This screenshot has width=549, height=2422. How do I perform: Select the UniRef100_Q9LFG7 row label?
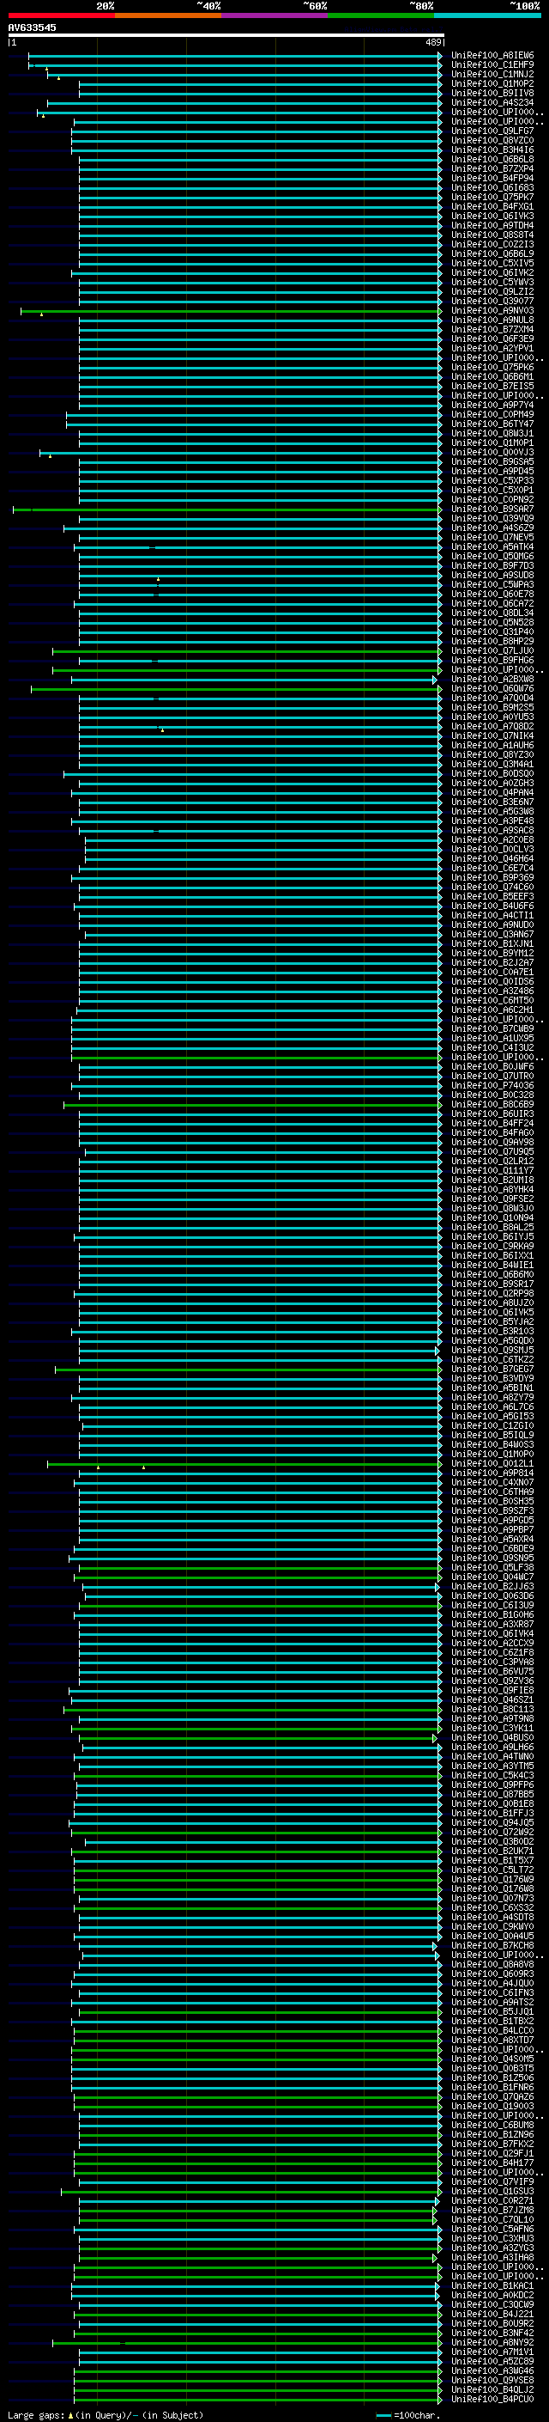click(492, 131)
